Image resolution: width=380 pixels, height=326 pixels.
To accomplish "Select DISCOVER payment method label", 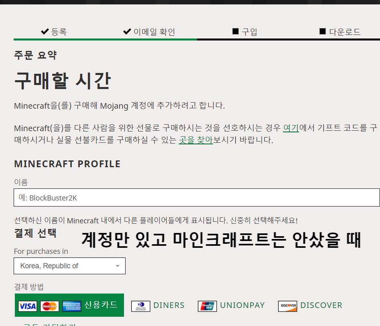I will [321, 306].
